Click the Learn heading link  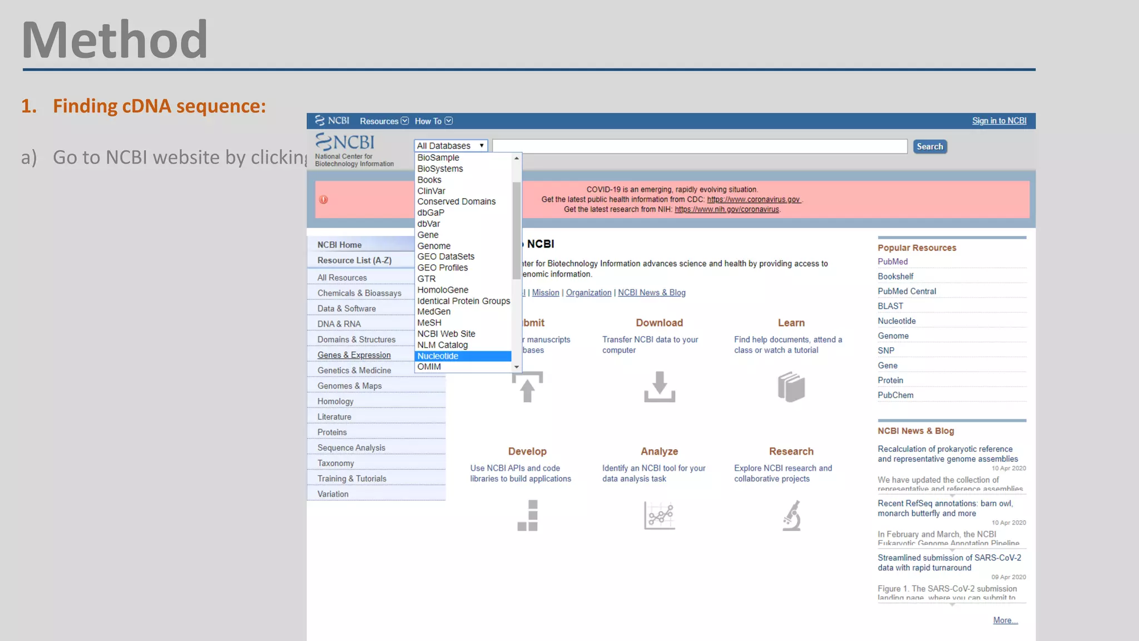point(791,323)
